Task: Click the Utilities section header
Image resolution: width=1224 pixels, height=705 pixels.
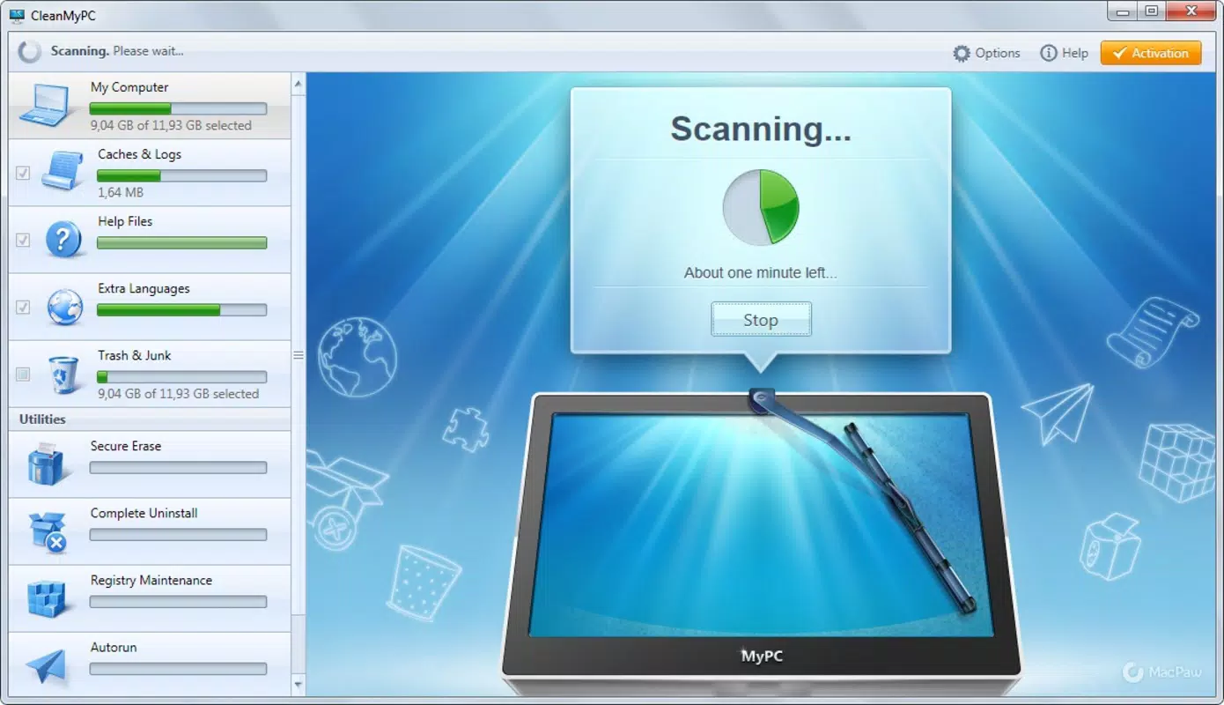Action: 150,419
